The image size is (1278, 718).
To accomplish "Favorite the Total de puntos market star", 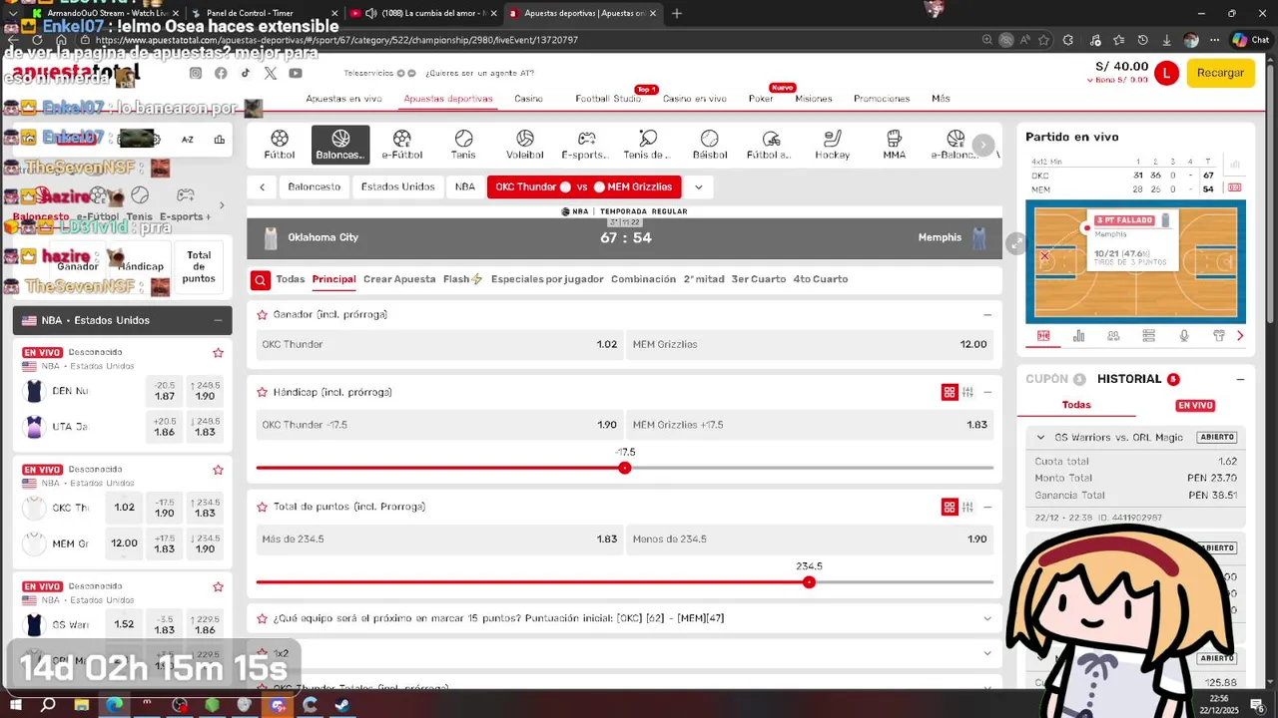I will pyautogui.click(x=263, y=507).
